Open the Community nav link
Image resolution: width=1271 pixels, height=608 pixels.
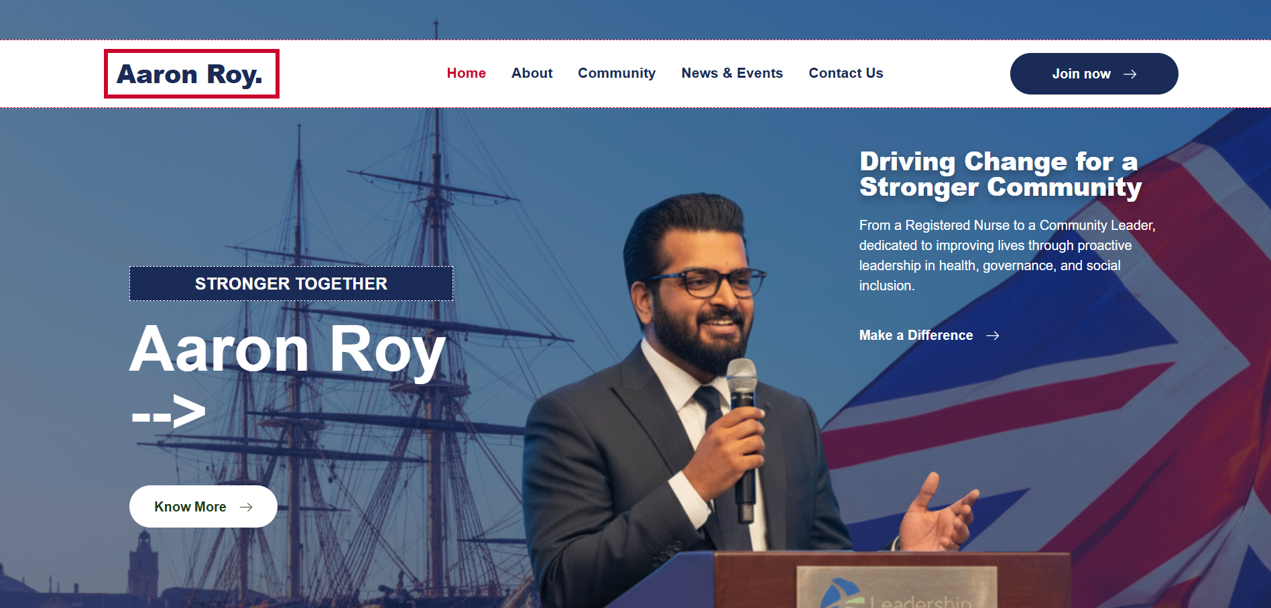coord(617,73)
